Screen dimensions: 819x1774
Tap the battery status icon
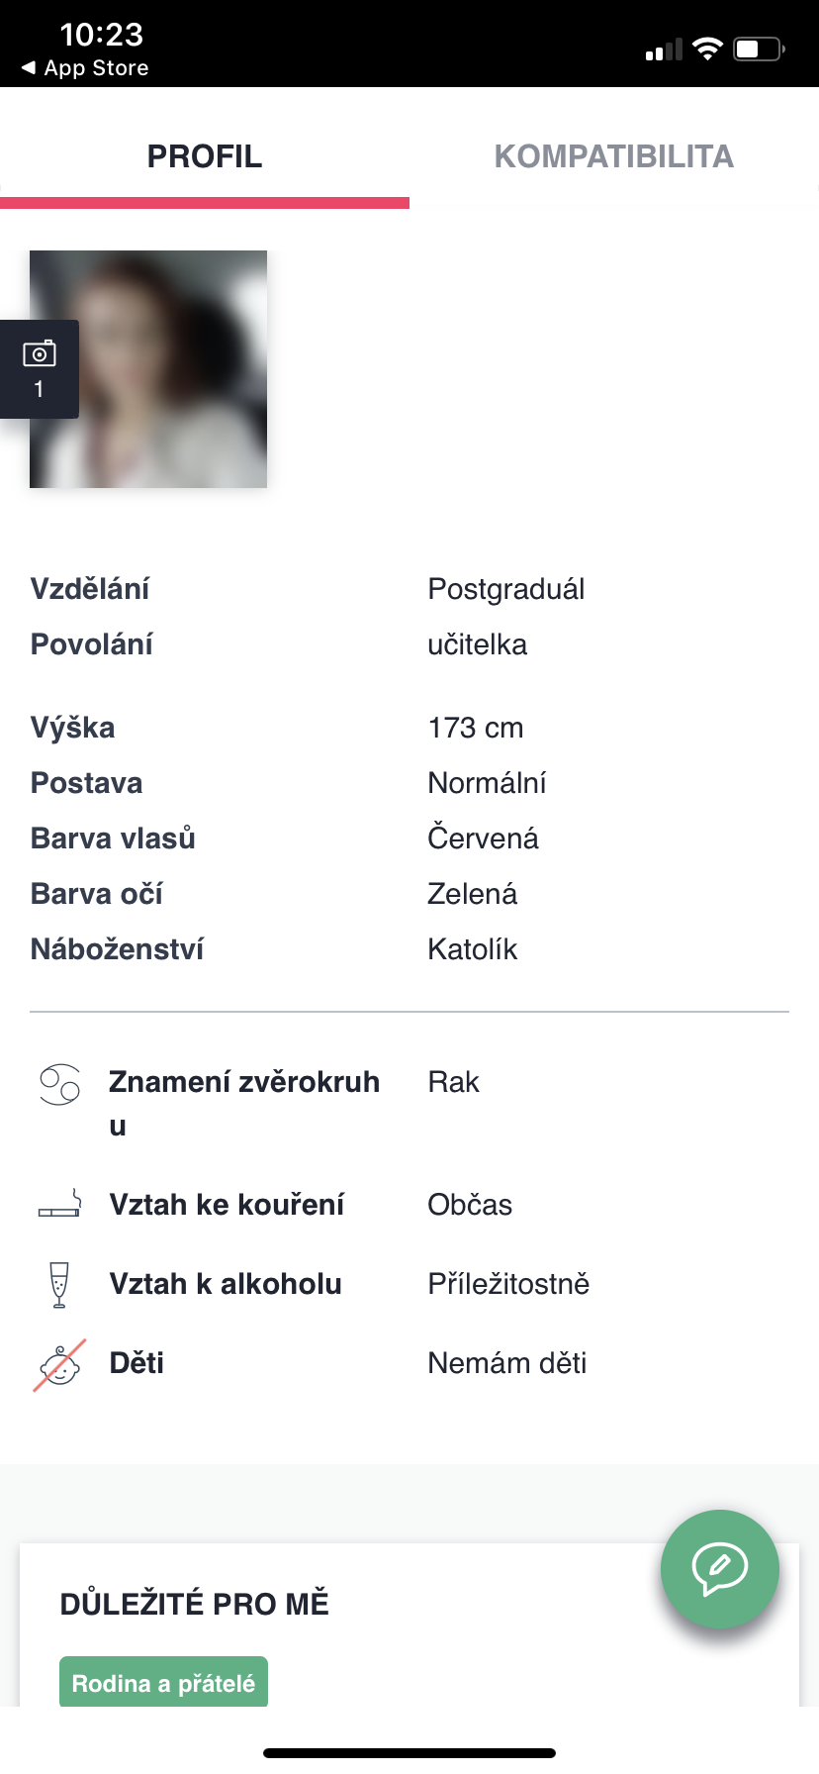pos(759,49)
